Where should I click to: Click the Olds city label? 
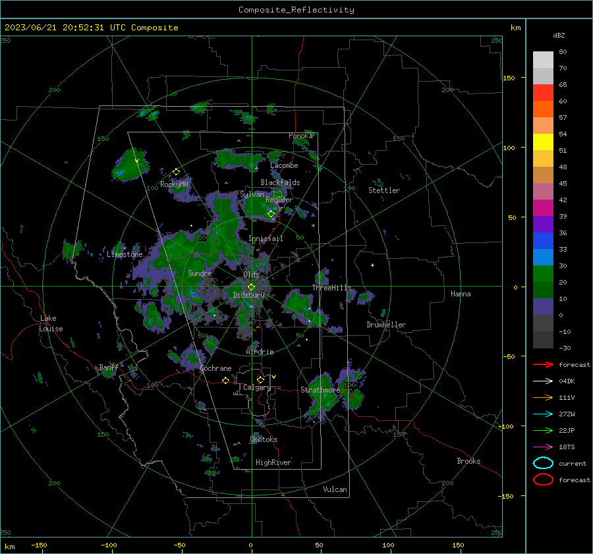(x=251, y=275)
